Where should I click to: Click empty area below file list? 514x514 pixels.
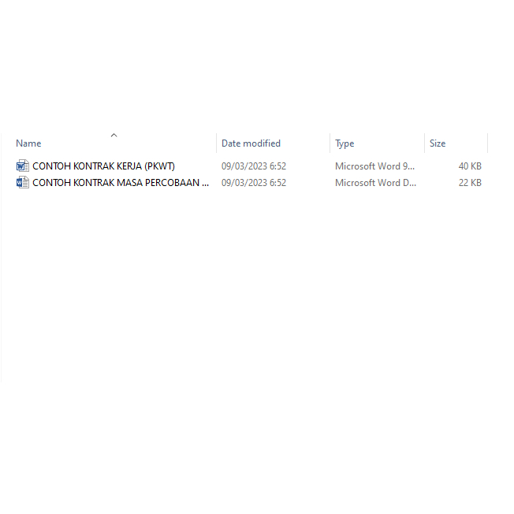tap(249, 285)
